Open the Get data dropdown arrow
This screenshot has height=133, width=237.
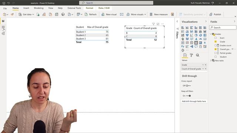click(33, 14)
